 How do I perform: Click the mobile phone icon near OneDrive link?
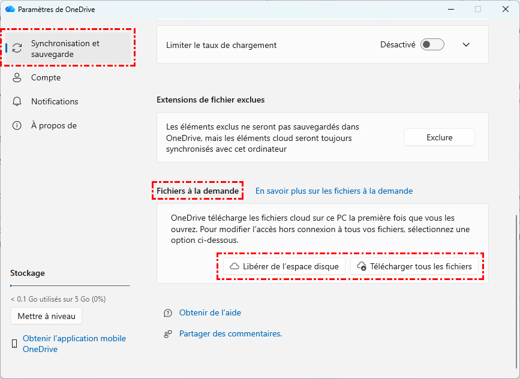[x=14, y=344]
